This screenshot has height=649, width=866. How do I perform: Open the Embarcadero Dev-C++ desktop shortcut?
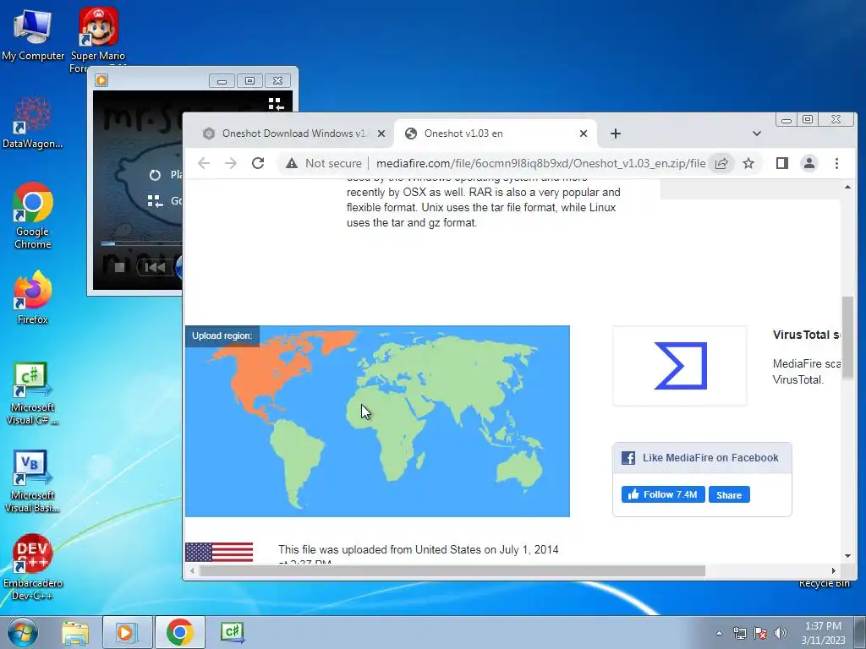coord(33,567)
